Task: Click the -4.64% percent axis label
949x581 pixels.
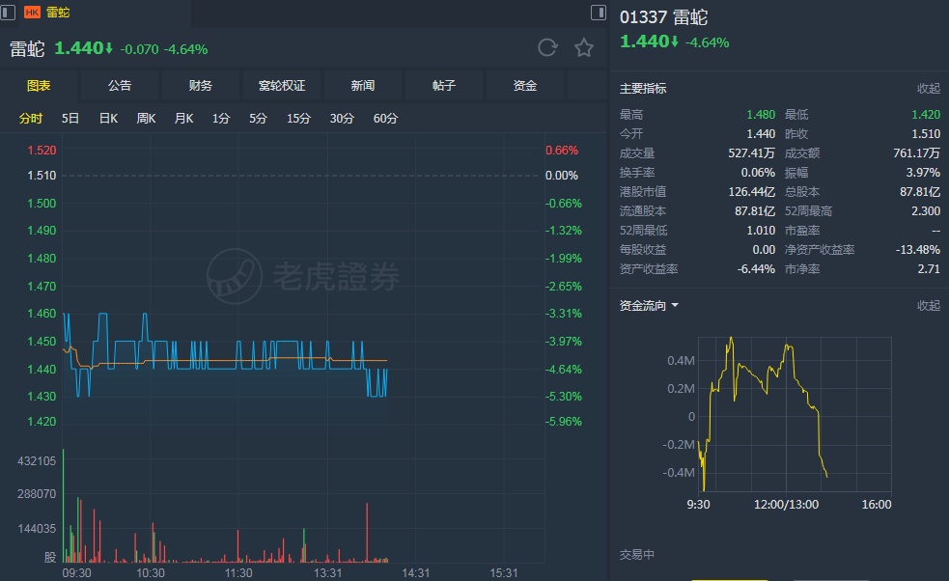Action: click(564, 370)
